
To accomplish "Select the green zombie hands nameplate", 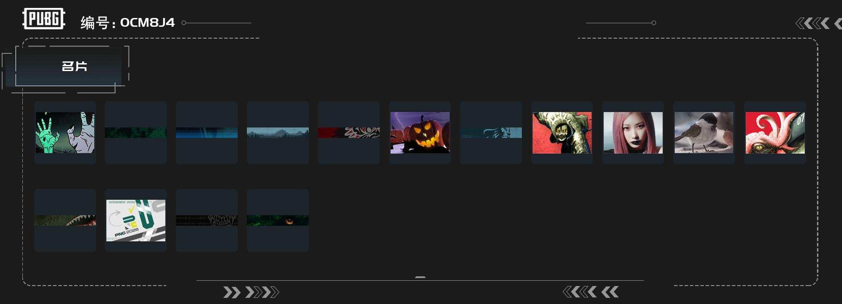I will (65, 132).
